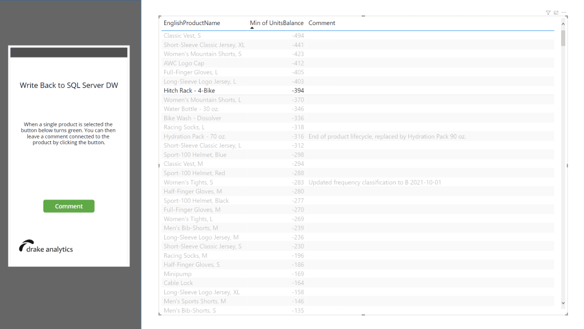Select 'Long-Sleeve Logo Jersey, M' product
Viewport: 584px width, 329px height.
pos(201,237)
